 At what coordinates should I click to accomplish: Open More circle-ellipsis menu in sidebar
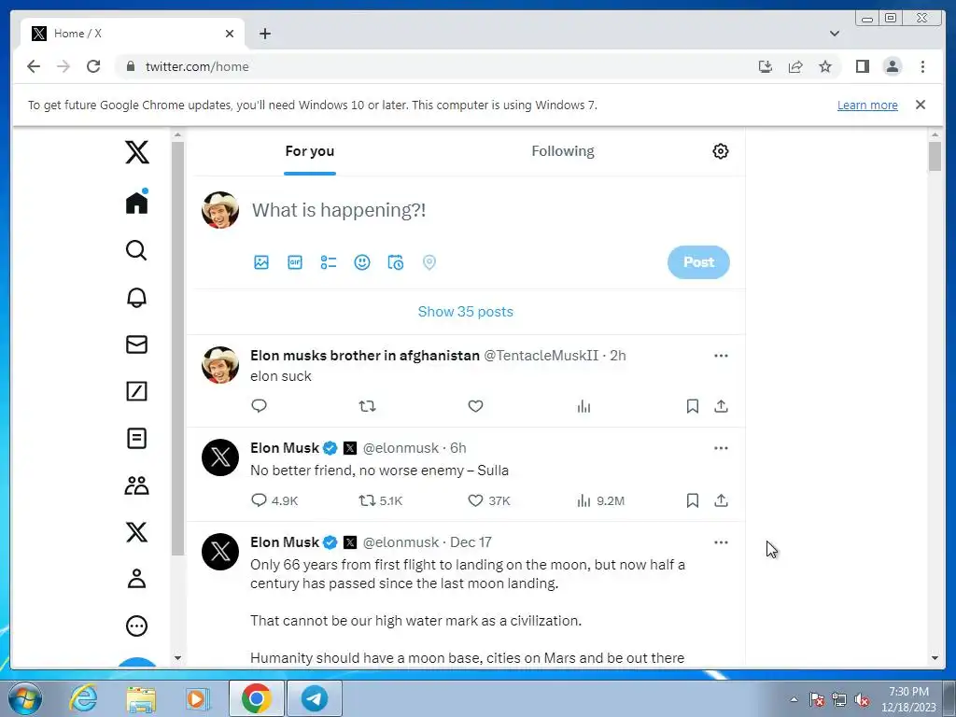[x=136, y=626]
